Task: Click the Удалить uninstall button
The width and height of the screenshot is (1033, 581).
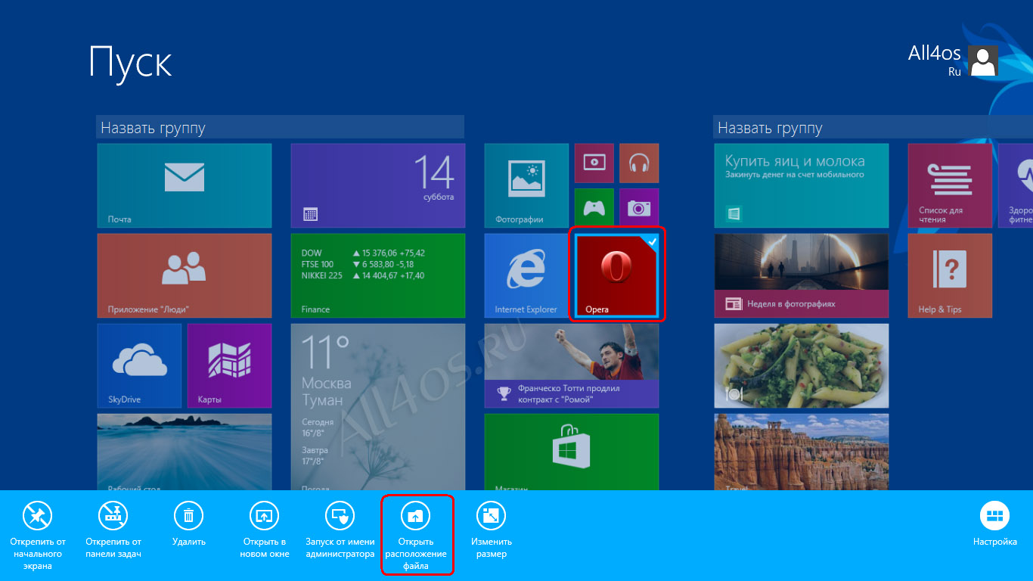Action: point(189,524)
